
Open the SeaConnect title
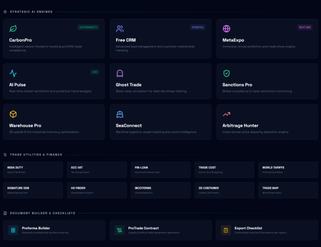pos(129,126)
